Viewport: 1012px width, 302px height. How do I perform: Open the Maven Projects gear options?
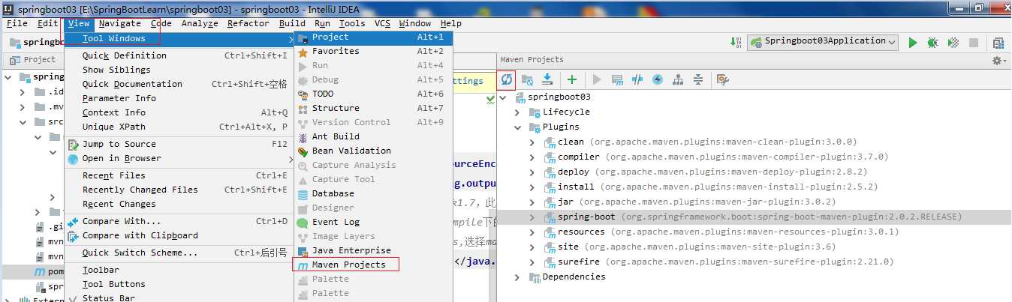(x=998, y=60)
